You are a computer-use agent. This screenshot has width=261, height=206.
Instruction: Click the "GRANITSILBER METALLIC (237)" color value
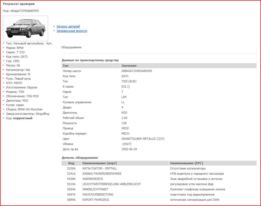point(143,139)
